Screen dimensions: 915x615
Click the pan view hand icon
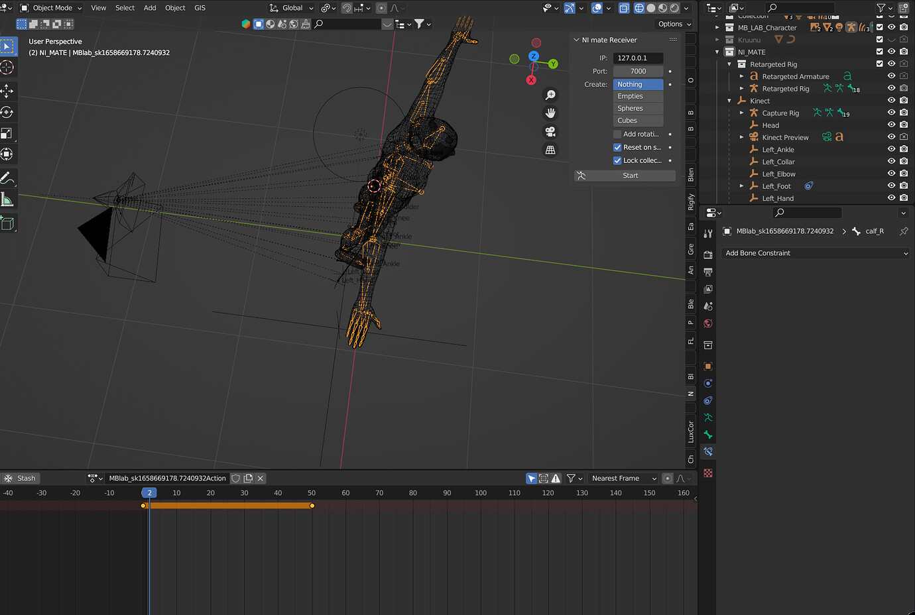pos(550,113)
